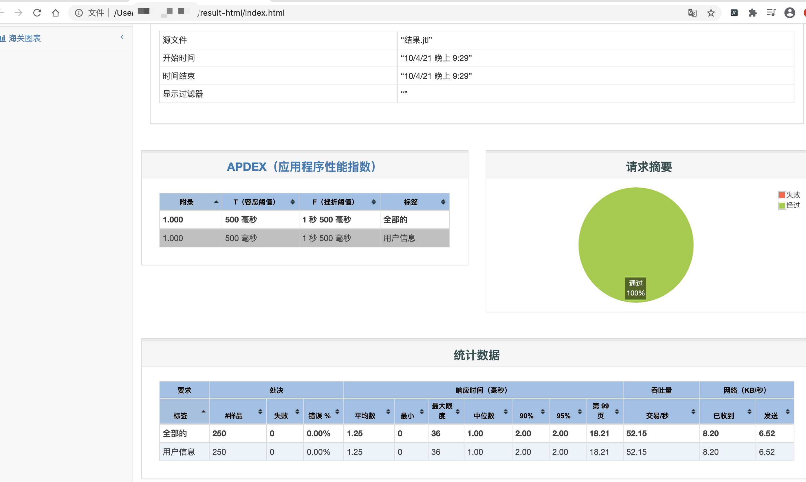The image size is (806, 482).
Task: Click 请求摘要 panel heading
Action: 649,167
